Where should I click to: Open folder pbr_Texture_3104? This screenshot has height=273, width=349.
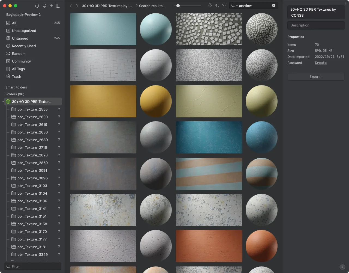[33, 193]
